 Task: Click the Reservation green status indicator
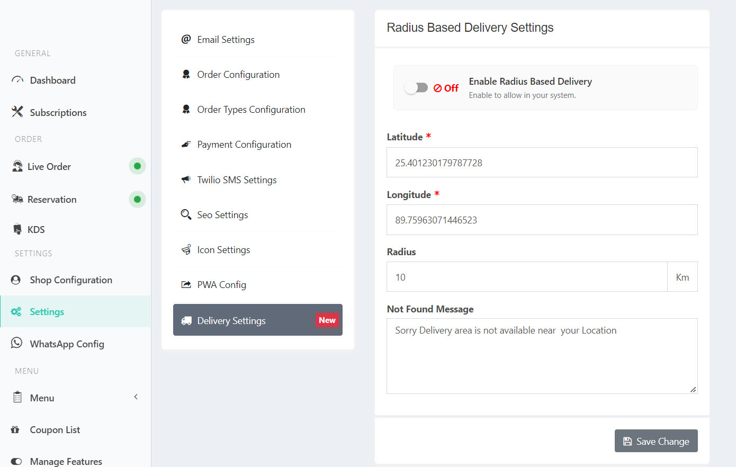click(137, 199)
